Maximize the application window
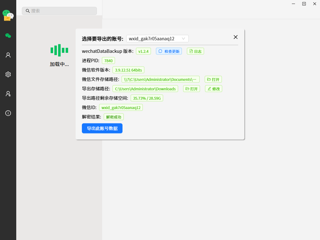The width and height of the screenshot is (320, 240). click(304, 4)
